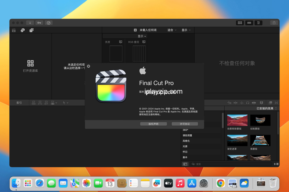Image resolution: width=289 pixels, height=192 pixels.
Task: Select the 渐变遮罩 effect thumbnail
Action: tap(237, 140)
